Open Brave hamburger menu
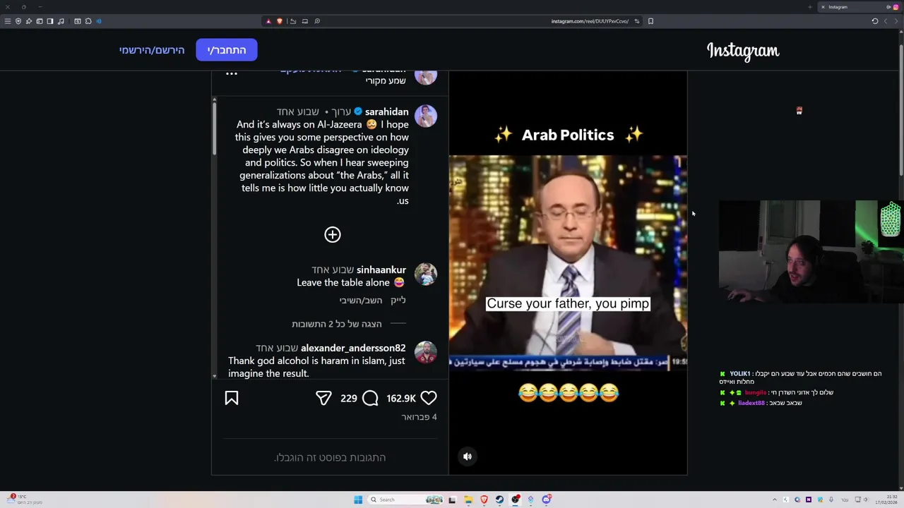904x508 pixels. (x=8, y=21)
